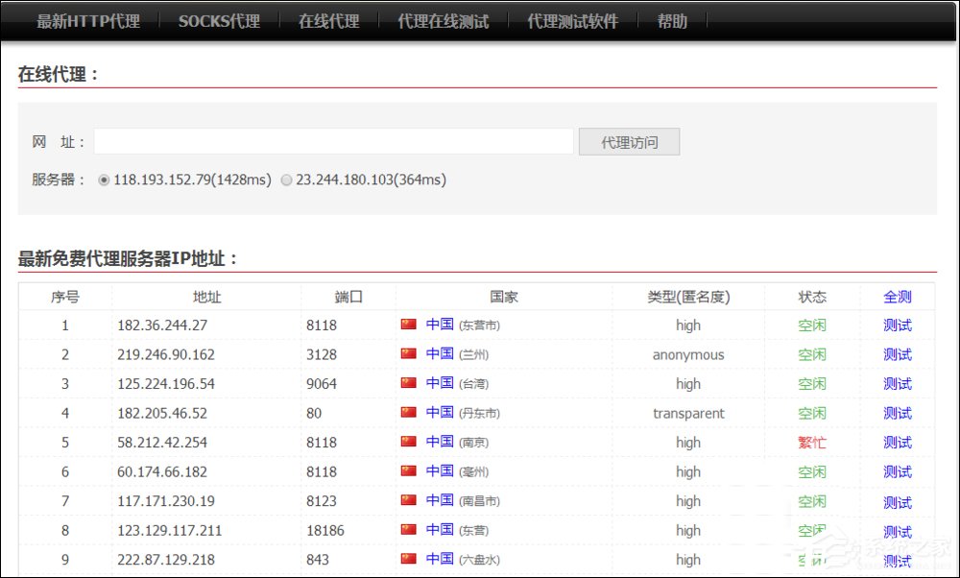
Task: Click 测试 for row 219.246.90.162
Action: click(x=898, y=354)
